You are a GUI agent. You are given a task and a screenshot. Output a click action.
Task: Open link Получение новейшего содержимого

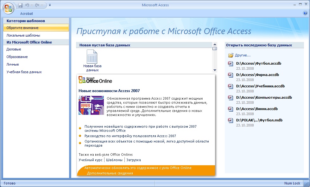tap(141, 129)
